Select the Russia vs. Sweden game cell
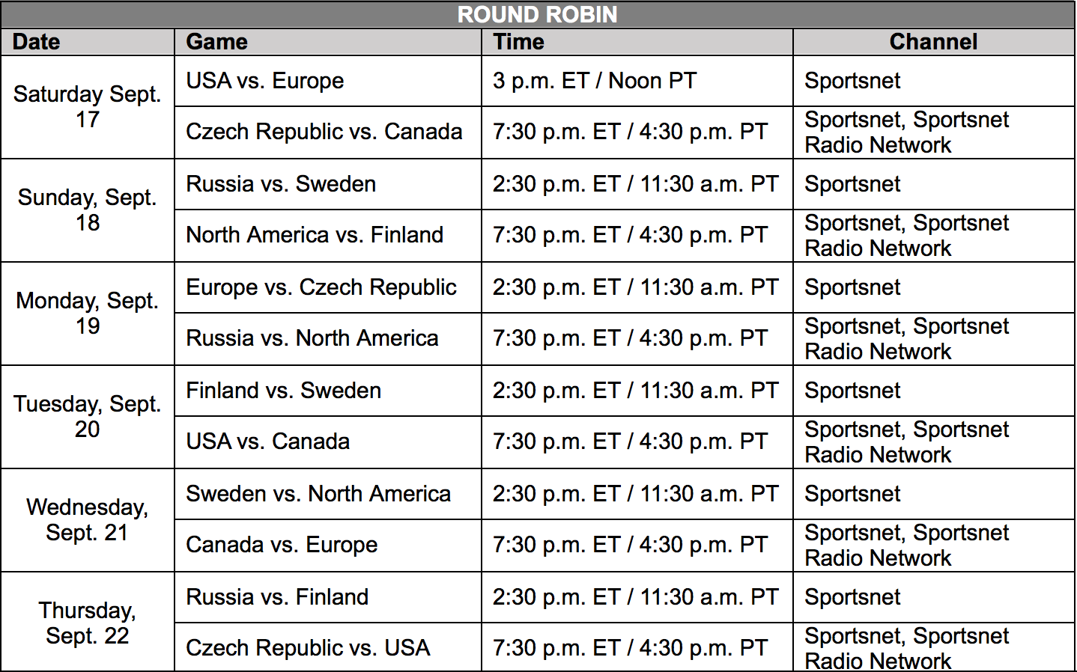1077x672 pixels. click(x=328, y=184)
